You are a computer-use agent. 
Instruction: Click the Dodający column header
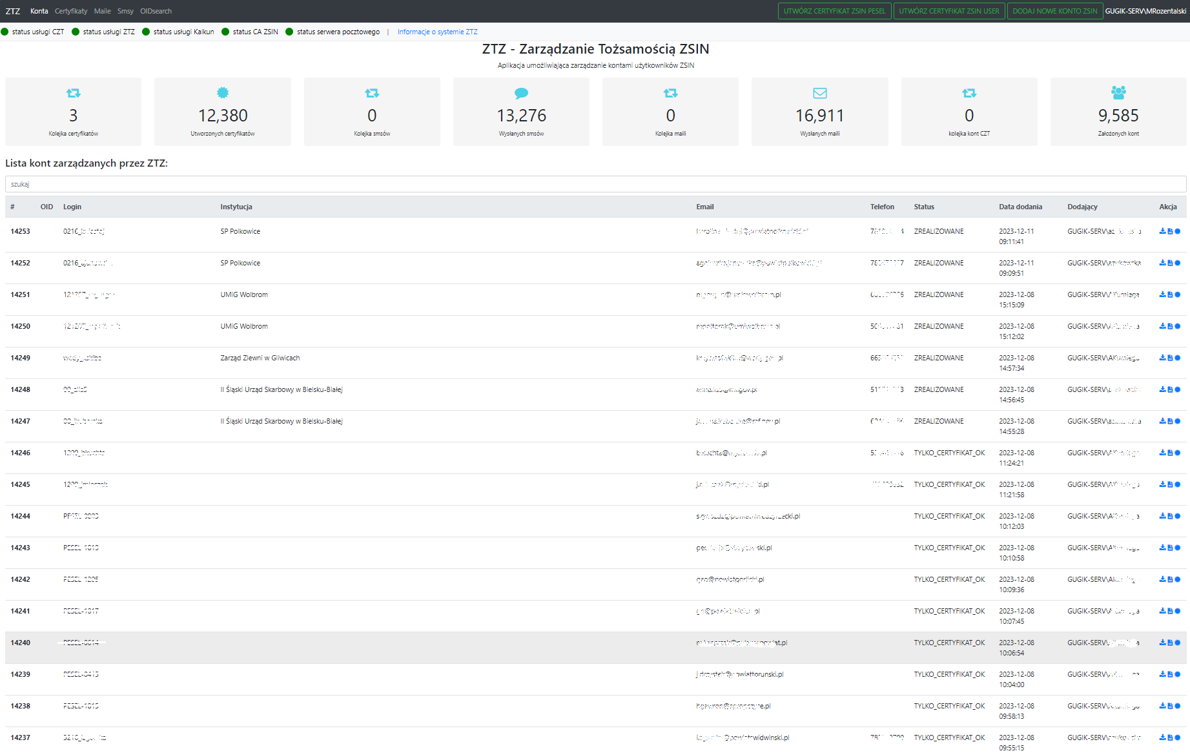click(1082, 207)
